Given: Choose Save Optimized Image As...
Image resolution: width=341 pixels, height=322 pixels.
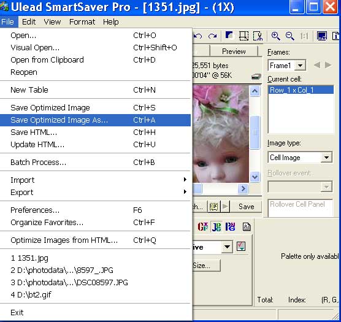Looking at the screenshot, I should (95, 120).
